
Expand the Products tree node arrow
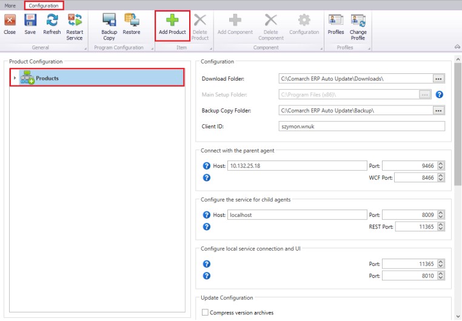(x=15, y=78)
